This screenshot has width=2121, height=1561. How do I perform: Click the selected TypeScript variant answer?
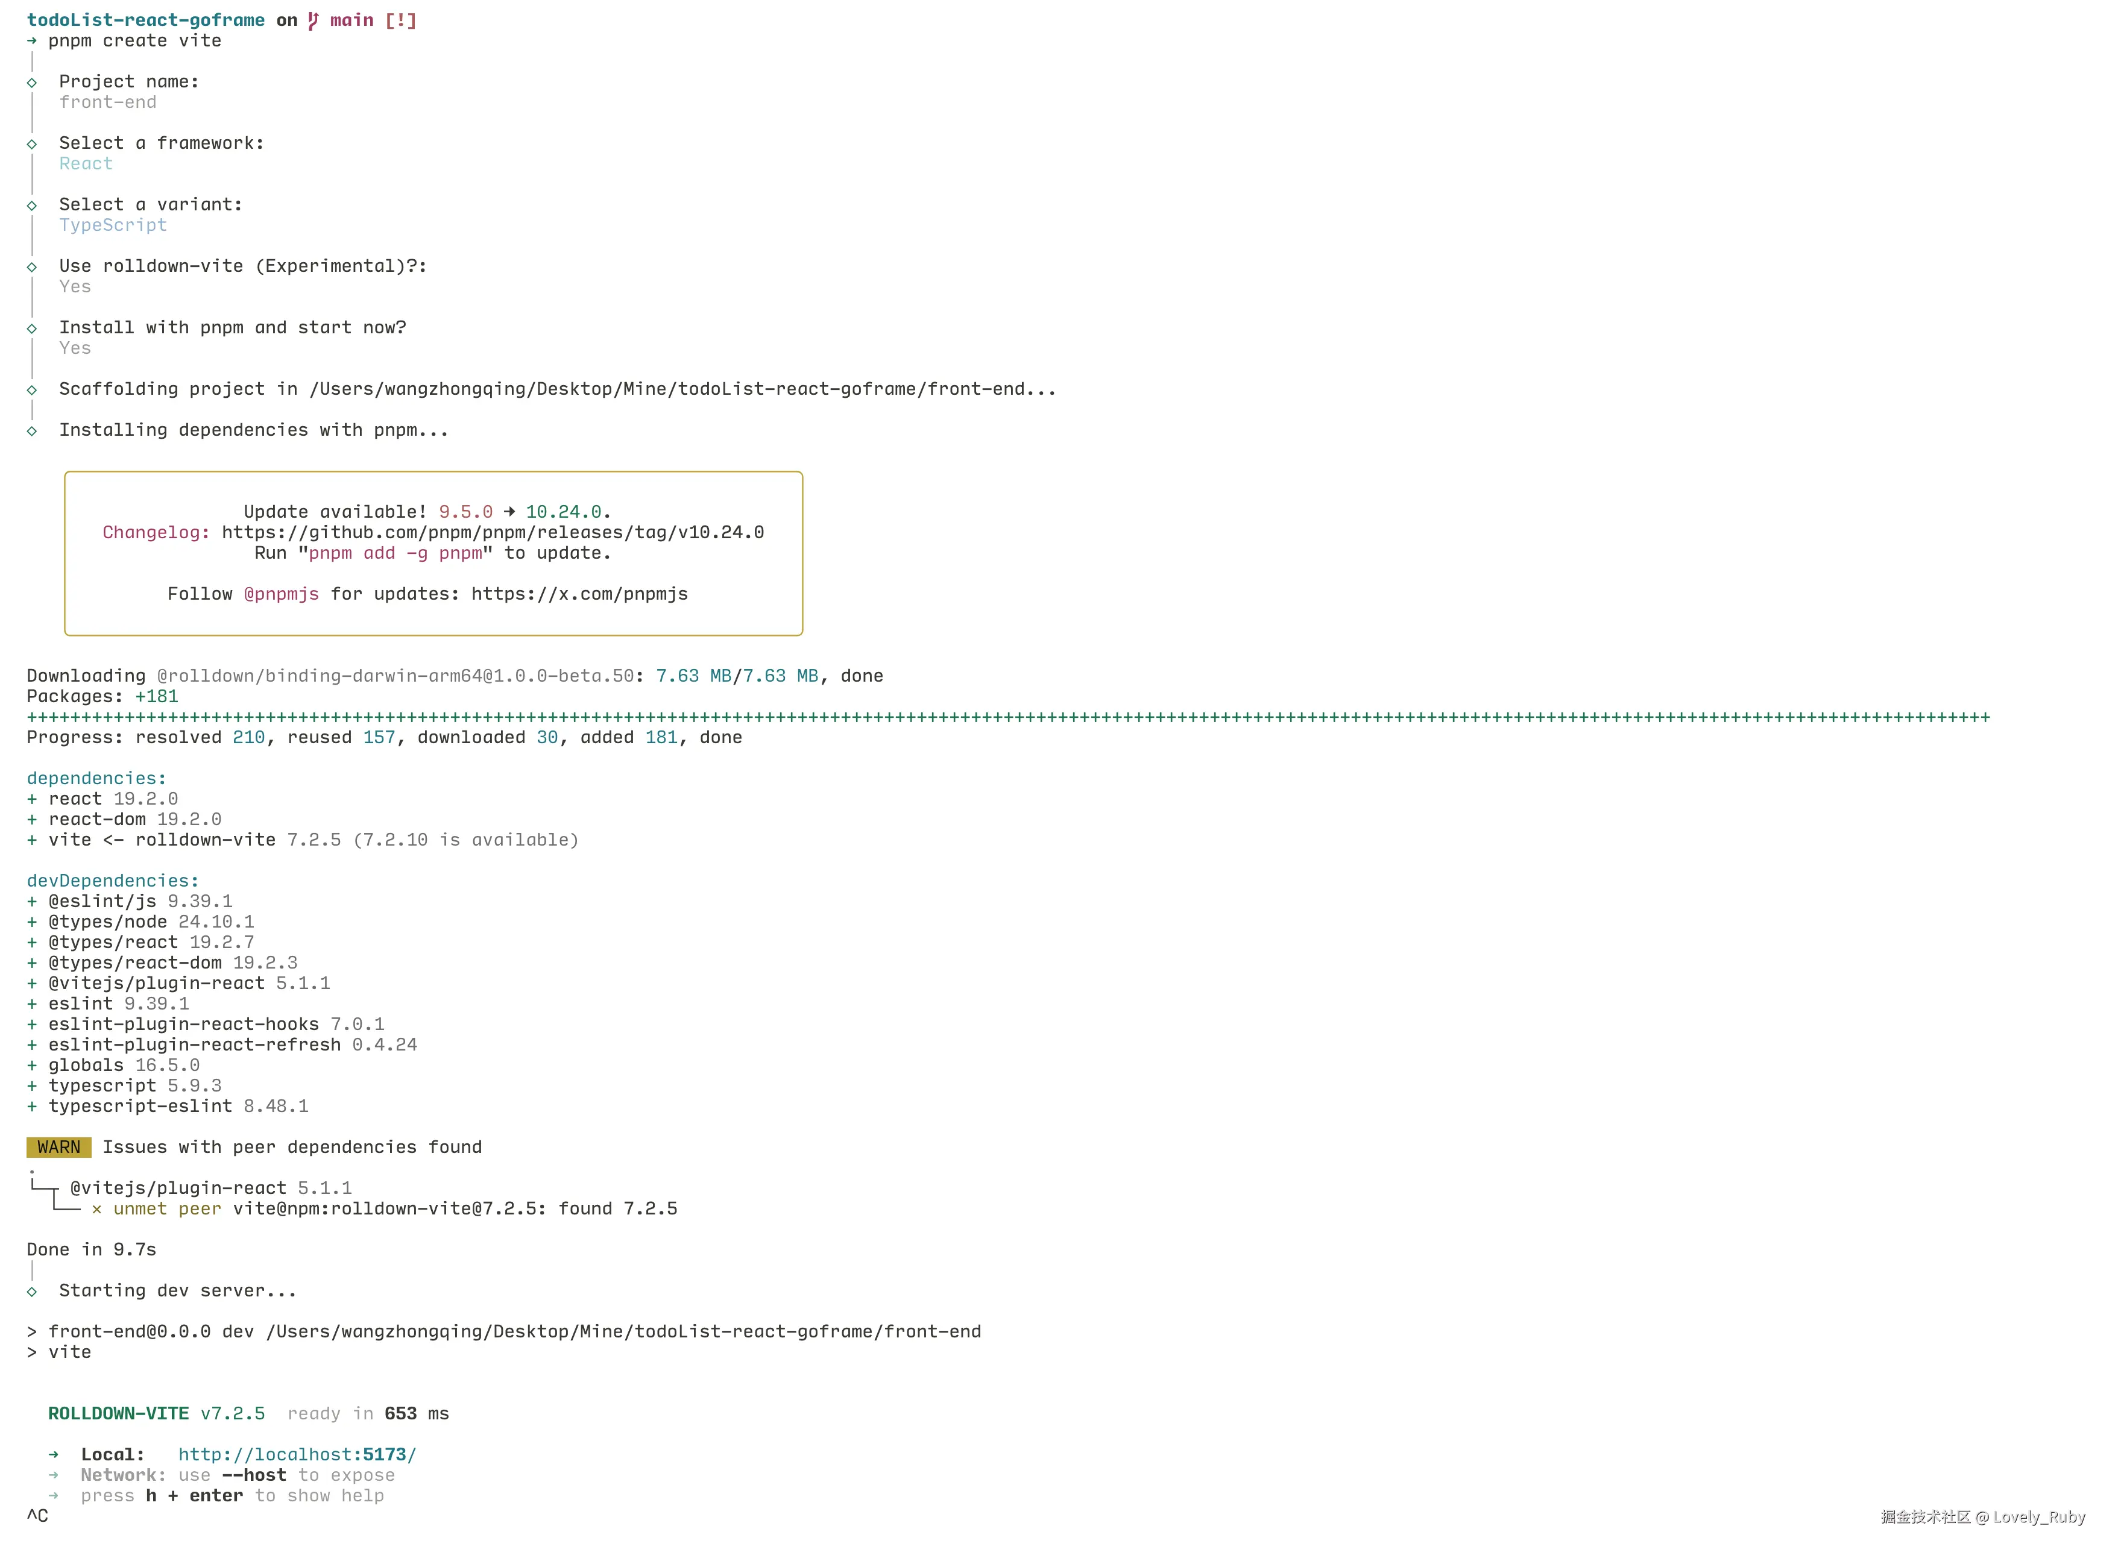113,225
